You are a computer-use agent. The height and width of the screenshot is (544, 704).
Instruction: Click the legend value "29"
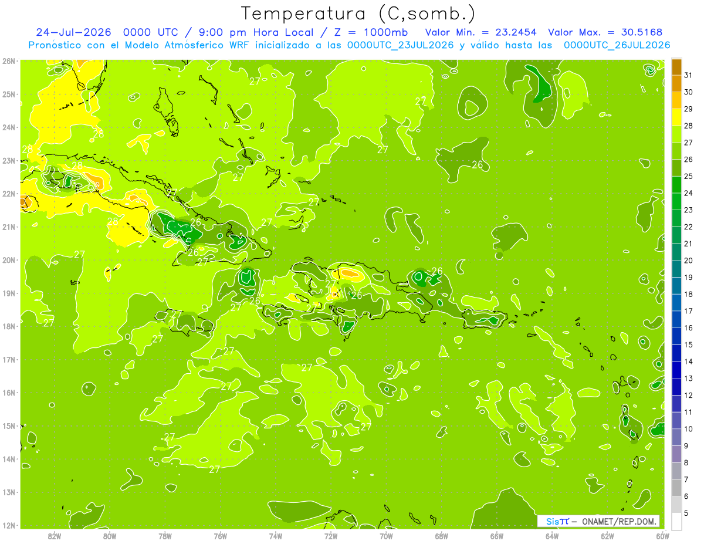[689, 109]
